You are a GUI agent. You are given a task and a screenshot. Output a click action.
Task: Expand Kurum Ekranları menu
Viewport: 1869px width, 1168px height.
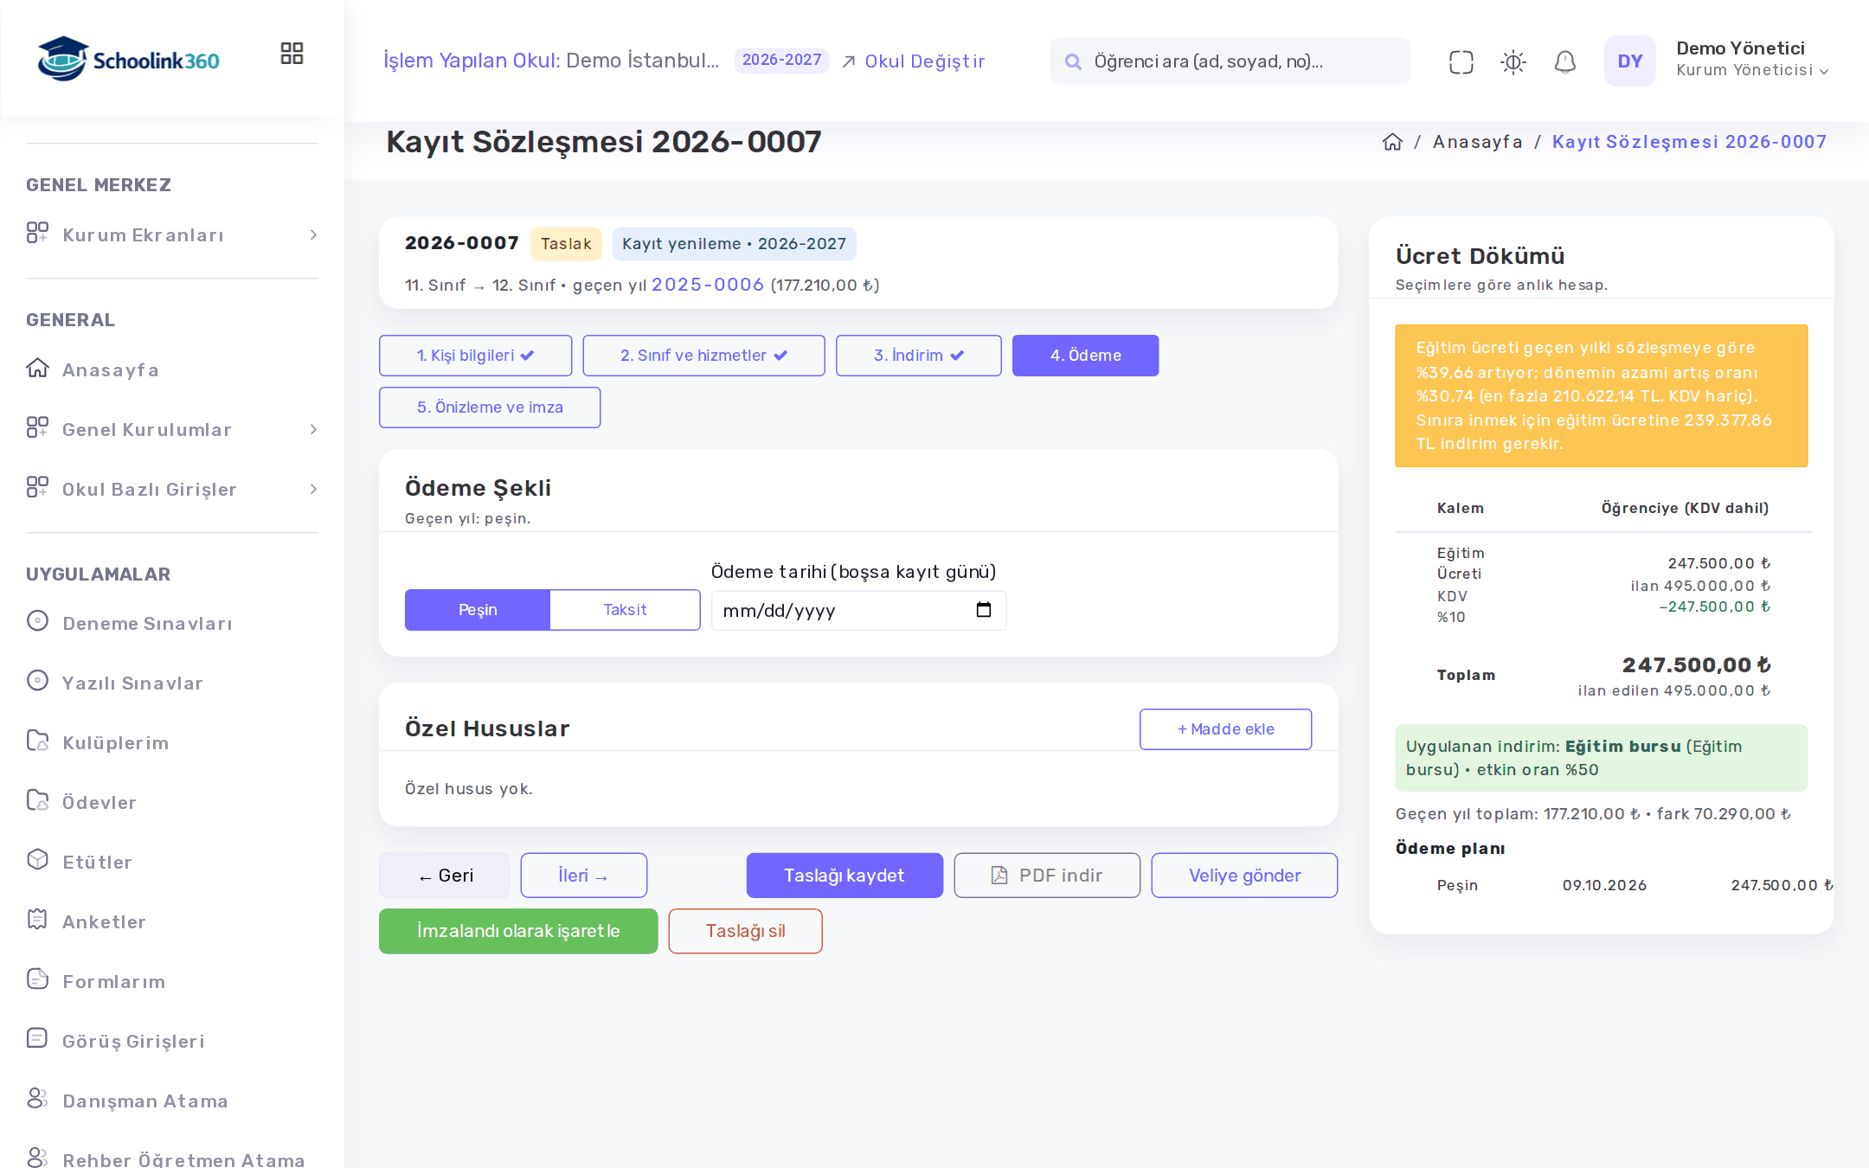172,234
